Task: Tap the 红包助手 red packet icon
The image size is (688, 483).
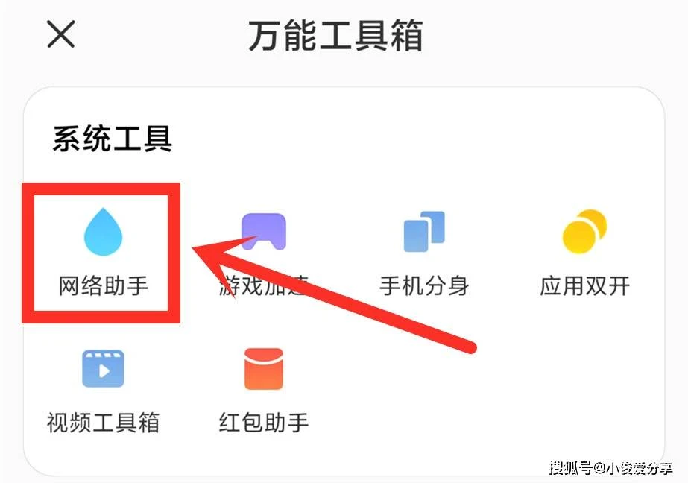Action: [x=264, y=368]
